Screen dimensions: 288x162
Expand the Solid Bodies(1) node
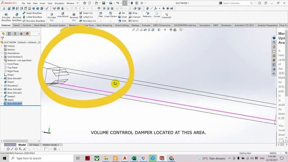(2, 57)
